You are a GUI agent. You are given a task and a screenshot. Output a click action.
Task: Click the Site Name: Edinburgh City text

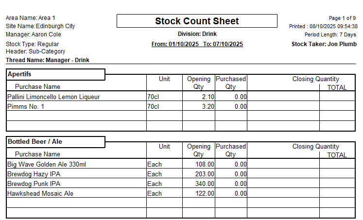click(40, 26)
